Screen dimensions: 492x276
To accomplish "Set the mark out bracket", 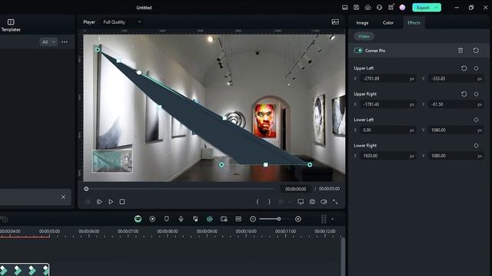I will click(x=269, y=202).
